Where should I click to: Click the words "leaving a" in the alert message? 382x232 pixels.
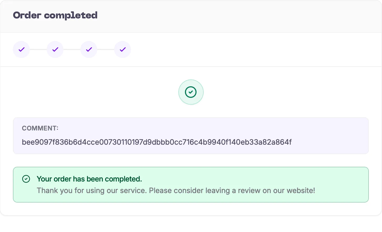pos(221,190)
